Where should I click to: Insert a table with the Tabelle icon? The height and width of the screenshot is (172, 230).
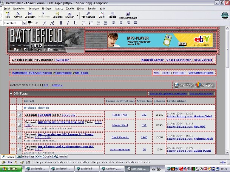point(112,15)
